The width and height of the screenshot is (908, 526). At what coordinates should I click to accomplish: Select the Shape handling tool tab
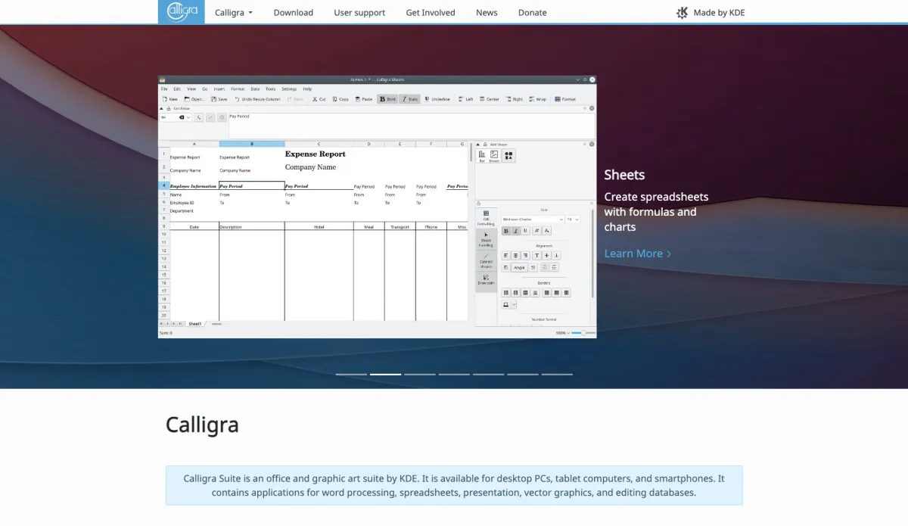click(486, 239)
